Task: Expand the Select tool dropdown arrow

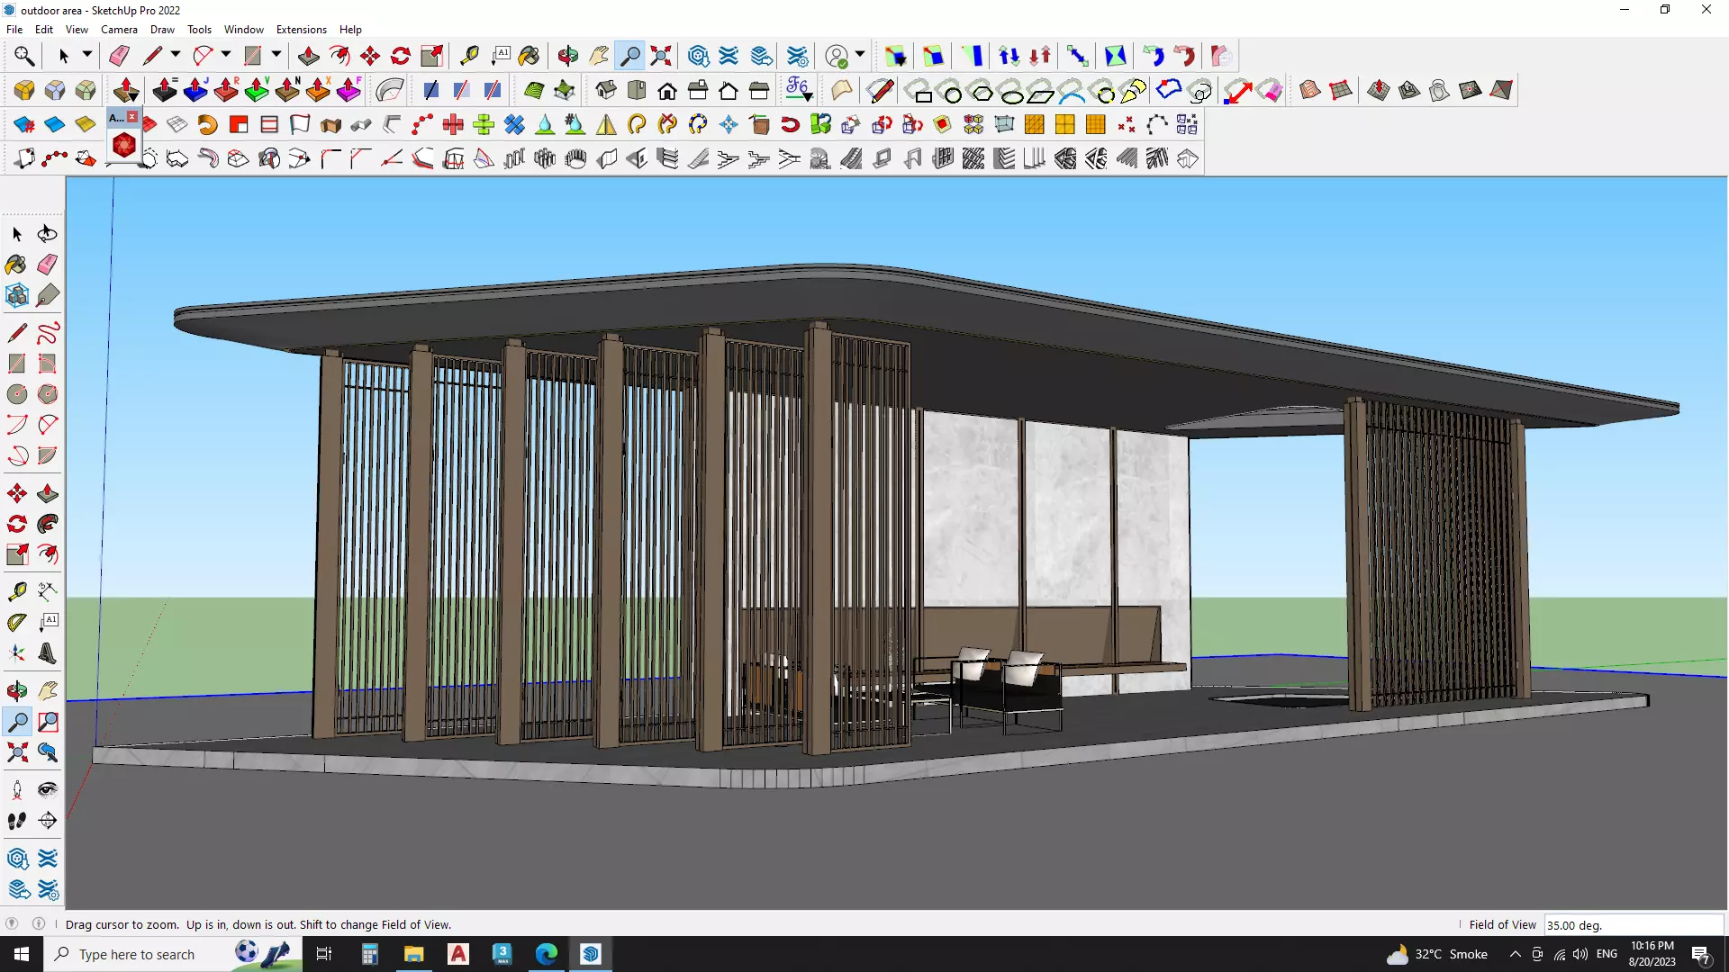Action: click(x=87, y=56)
